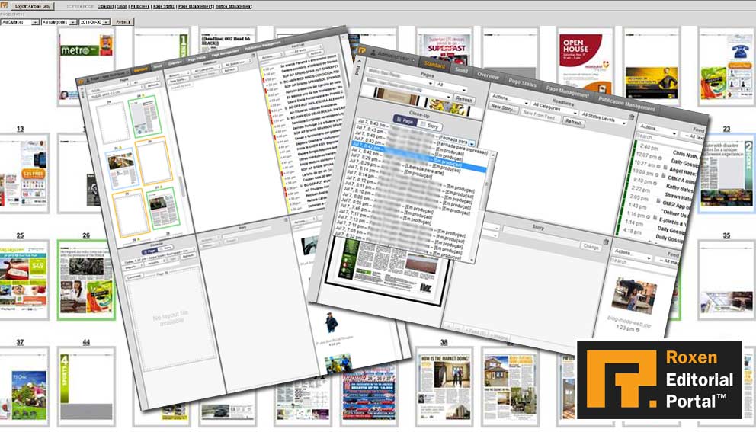Click the version list scrollbar up arrow

(x=492, y=155)
